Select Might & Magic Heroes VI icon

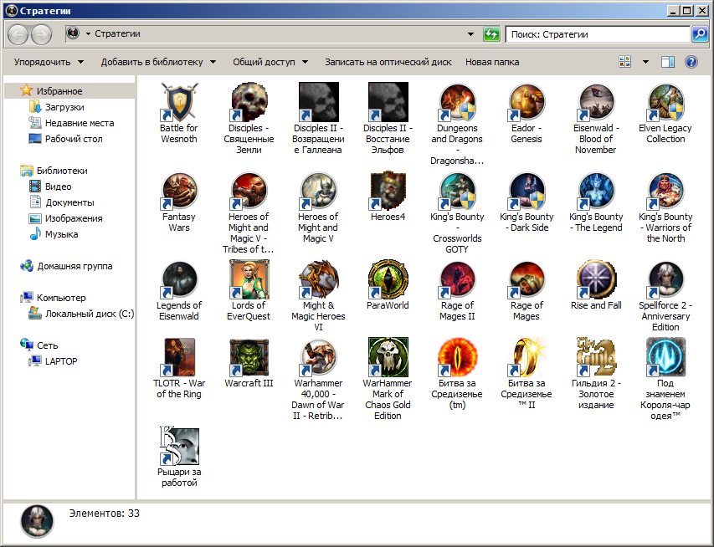(318, 279)
